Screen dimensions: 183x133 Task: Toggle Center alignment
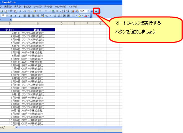pyautogui.click(x=29, y=16)
